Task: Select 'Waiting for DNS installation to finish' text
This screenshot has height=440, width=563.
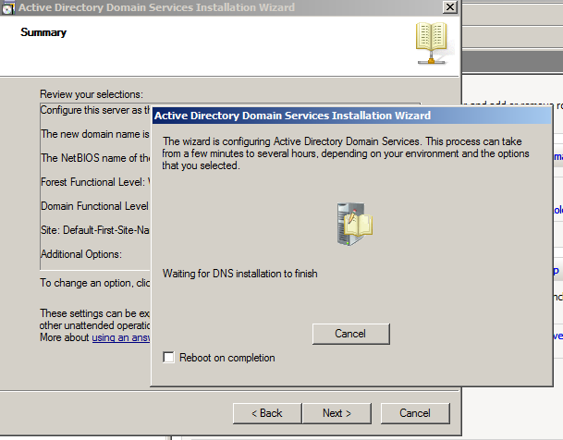Action: coord(239,274)
